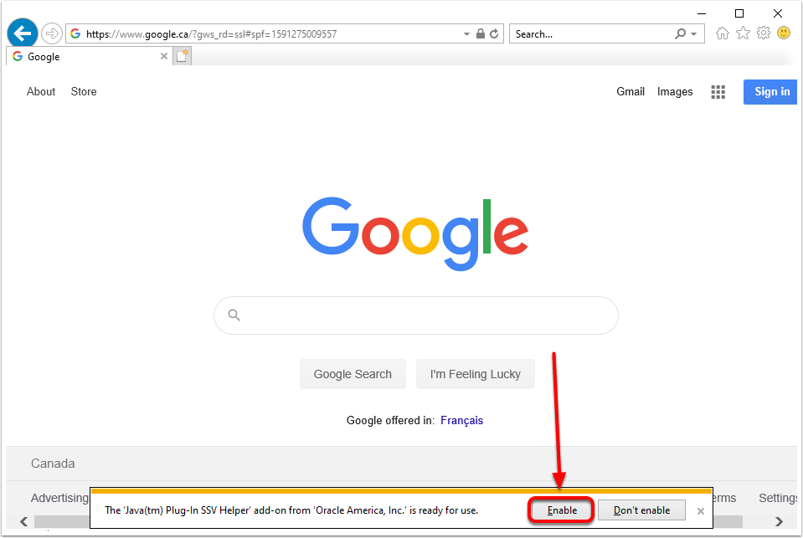The width and height of the screenshot is (803, 538).
Task: Click into the Google search input field
Action: tap(416, 315)
